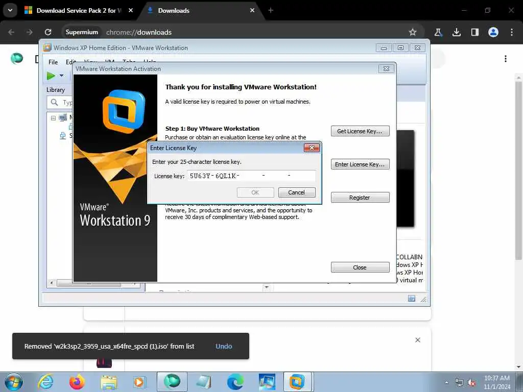
Task: Click the disabled OK button
Action: tap(255, 192)
